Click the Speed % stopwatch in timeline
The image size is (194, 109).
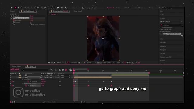coord(28,81)
